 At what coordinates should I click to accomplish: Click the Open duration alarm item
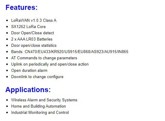pyautogui.click(x=29, y=71)
